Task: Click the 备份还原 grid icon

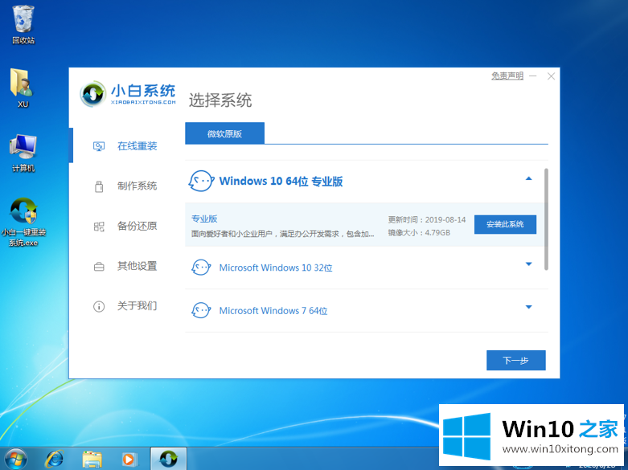Action: pos(99,227)
